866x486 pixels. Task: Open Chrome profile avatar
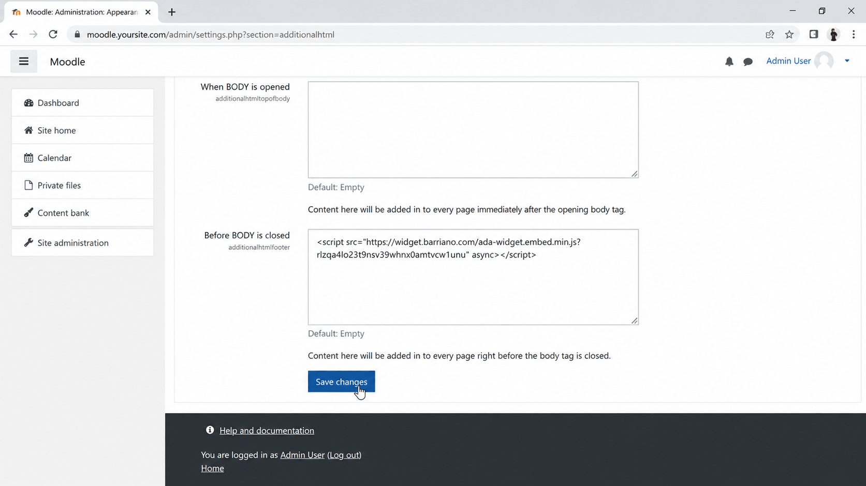click(833, 35)
